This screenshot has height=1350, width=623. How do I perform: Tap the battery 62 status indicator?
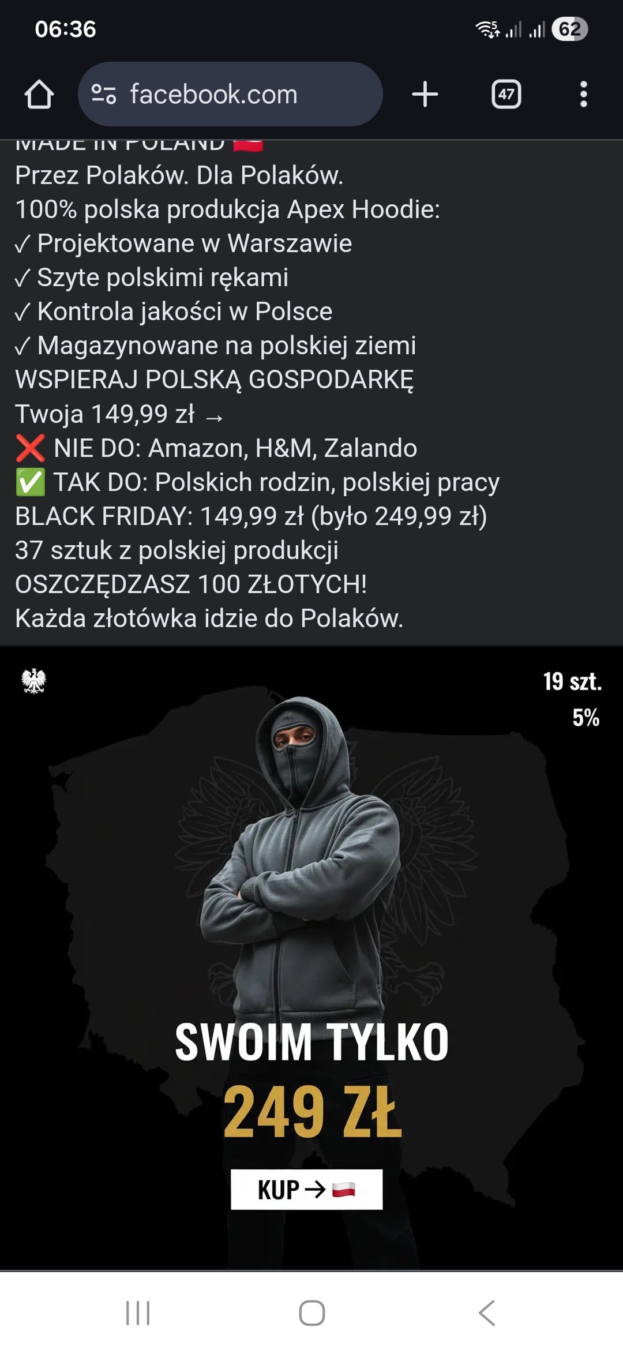pyautogui.click(x=569, y=29)
